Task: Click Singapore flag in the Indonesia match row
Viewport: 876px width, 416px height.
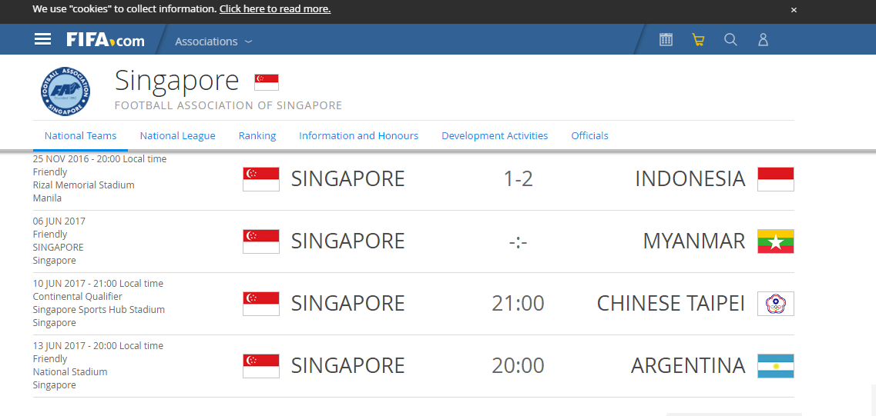Action: 261,179
